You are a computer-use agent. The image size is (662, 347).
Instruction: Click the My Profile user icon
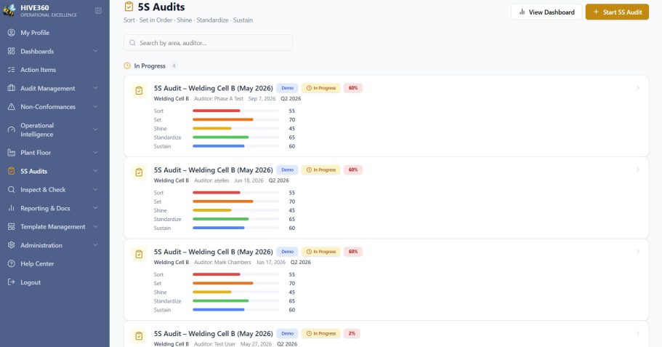(x=12, y=33)
